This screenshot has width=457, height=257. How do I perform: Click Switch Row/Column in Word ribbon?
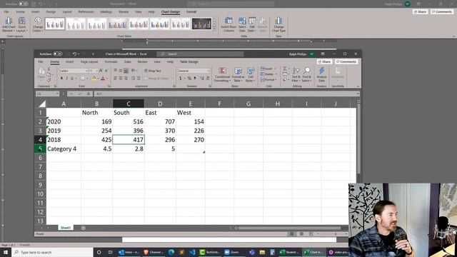[x=228, y=24]
